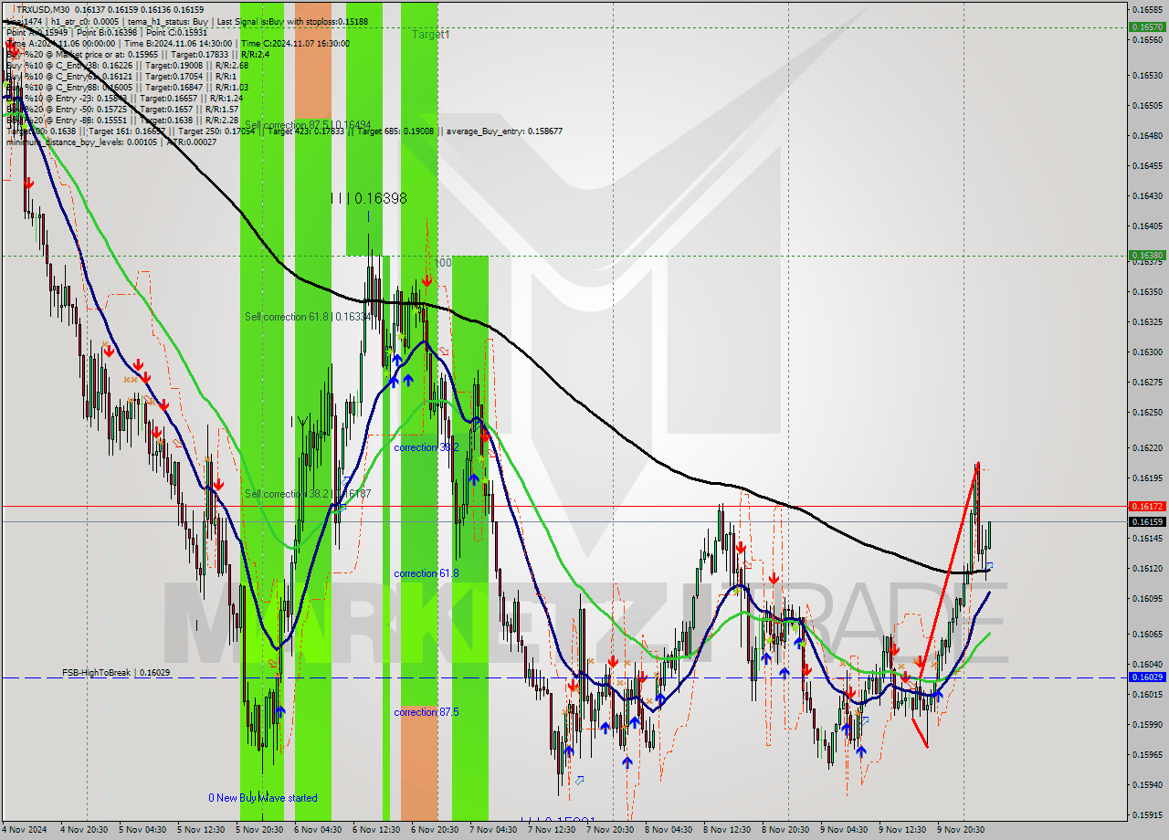Click the '5 Nov 12:30' time label

[202, 830]
